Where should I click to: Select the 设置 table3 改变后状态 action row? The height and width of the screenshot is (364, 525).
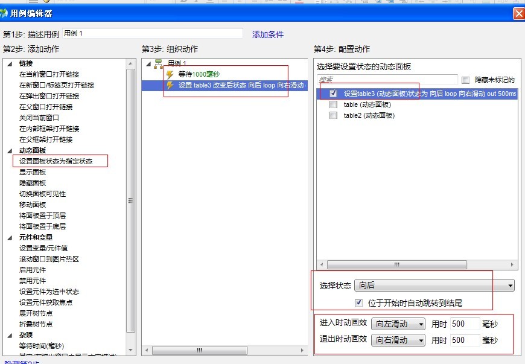pyautogui.click(x=224, y=85)
